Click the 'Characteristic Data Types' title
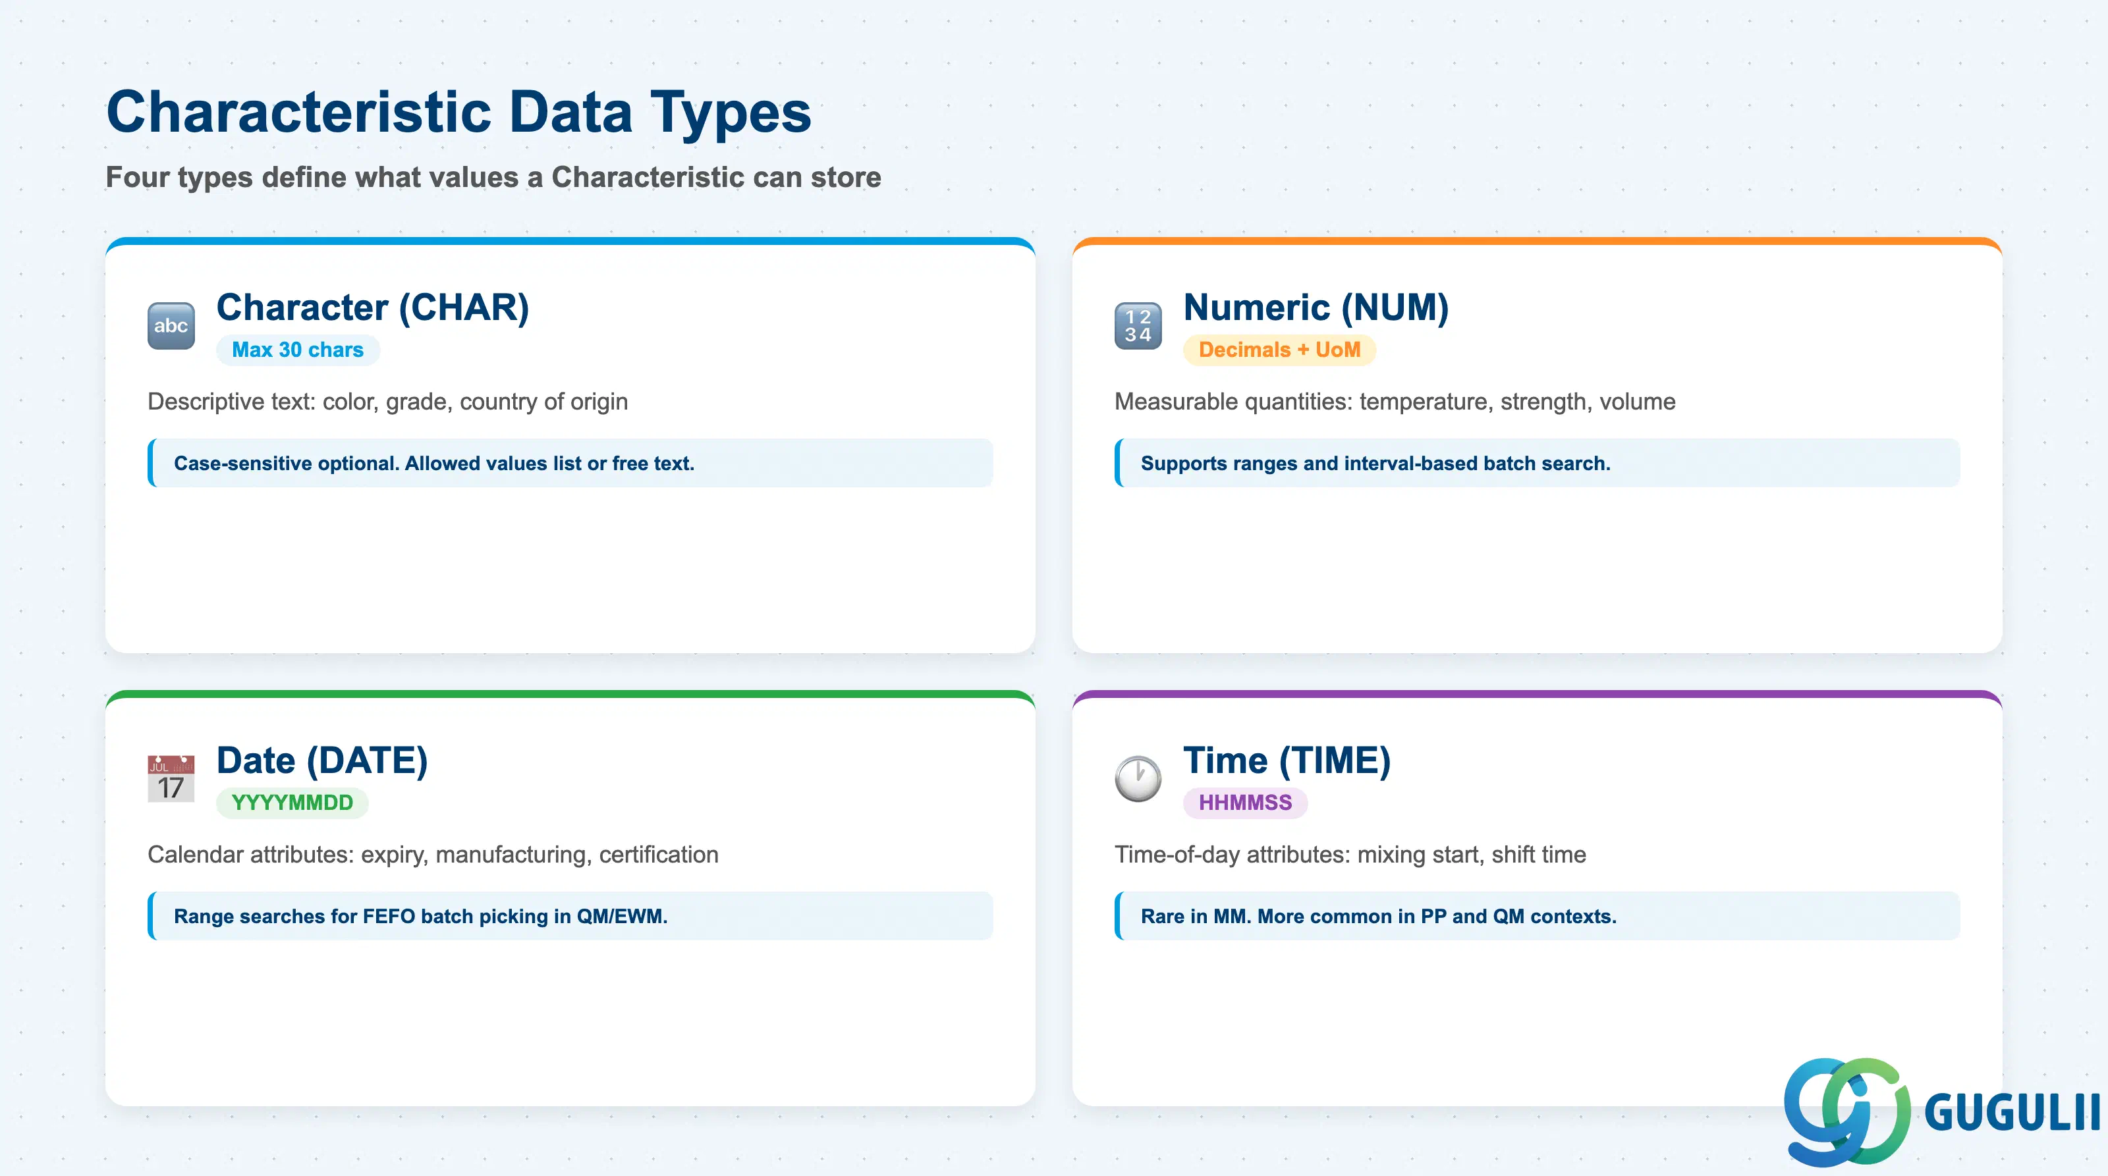The height and width of the screenshot is (1176, 2108). click(459, 111)
